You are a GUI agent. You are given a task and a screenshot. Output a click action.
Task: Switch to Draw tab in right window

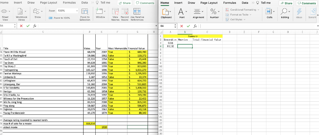191,3
